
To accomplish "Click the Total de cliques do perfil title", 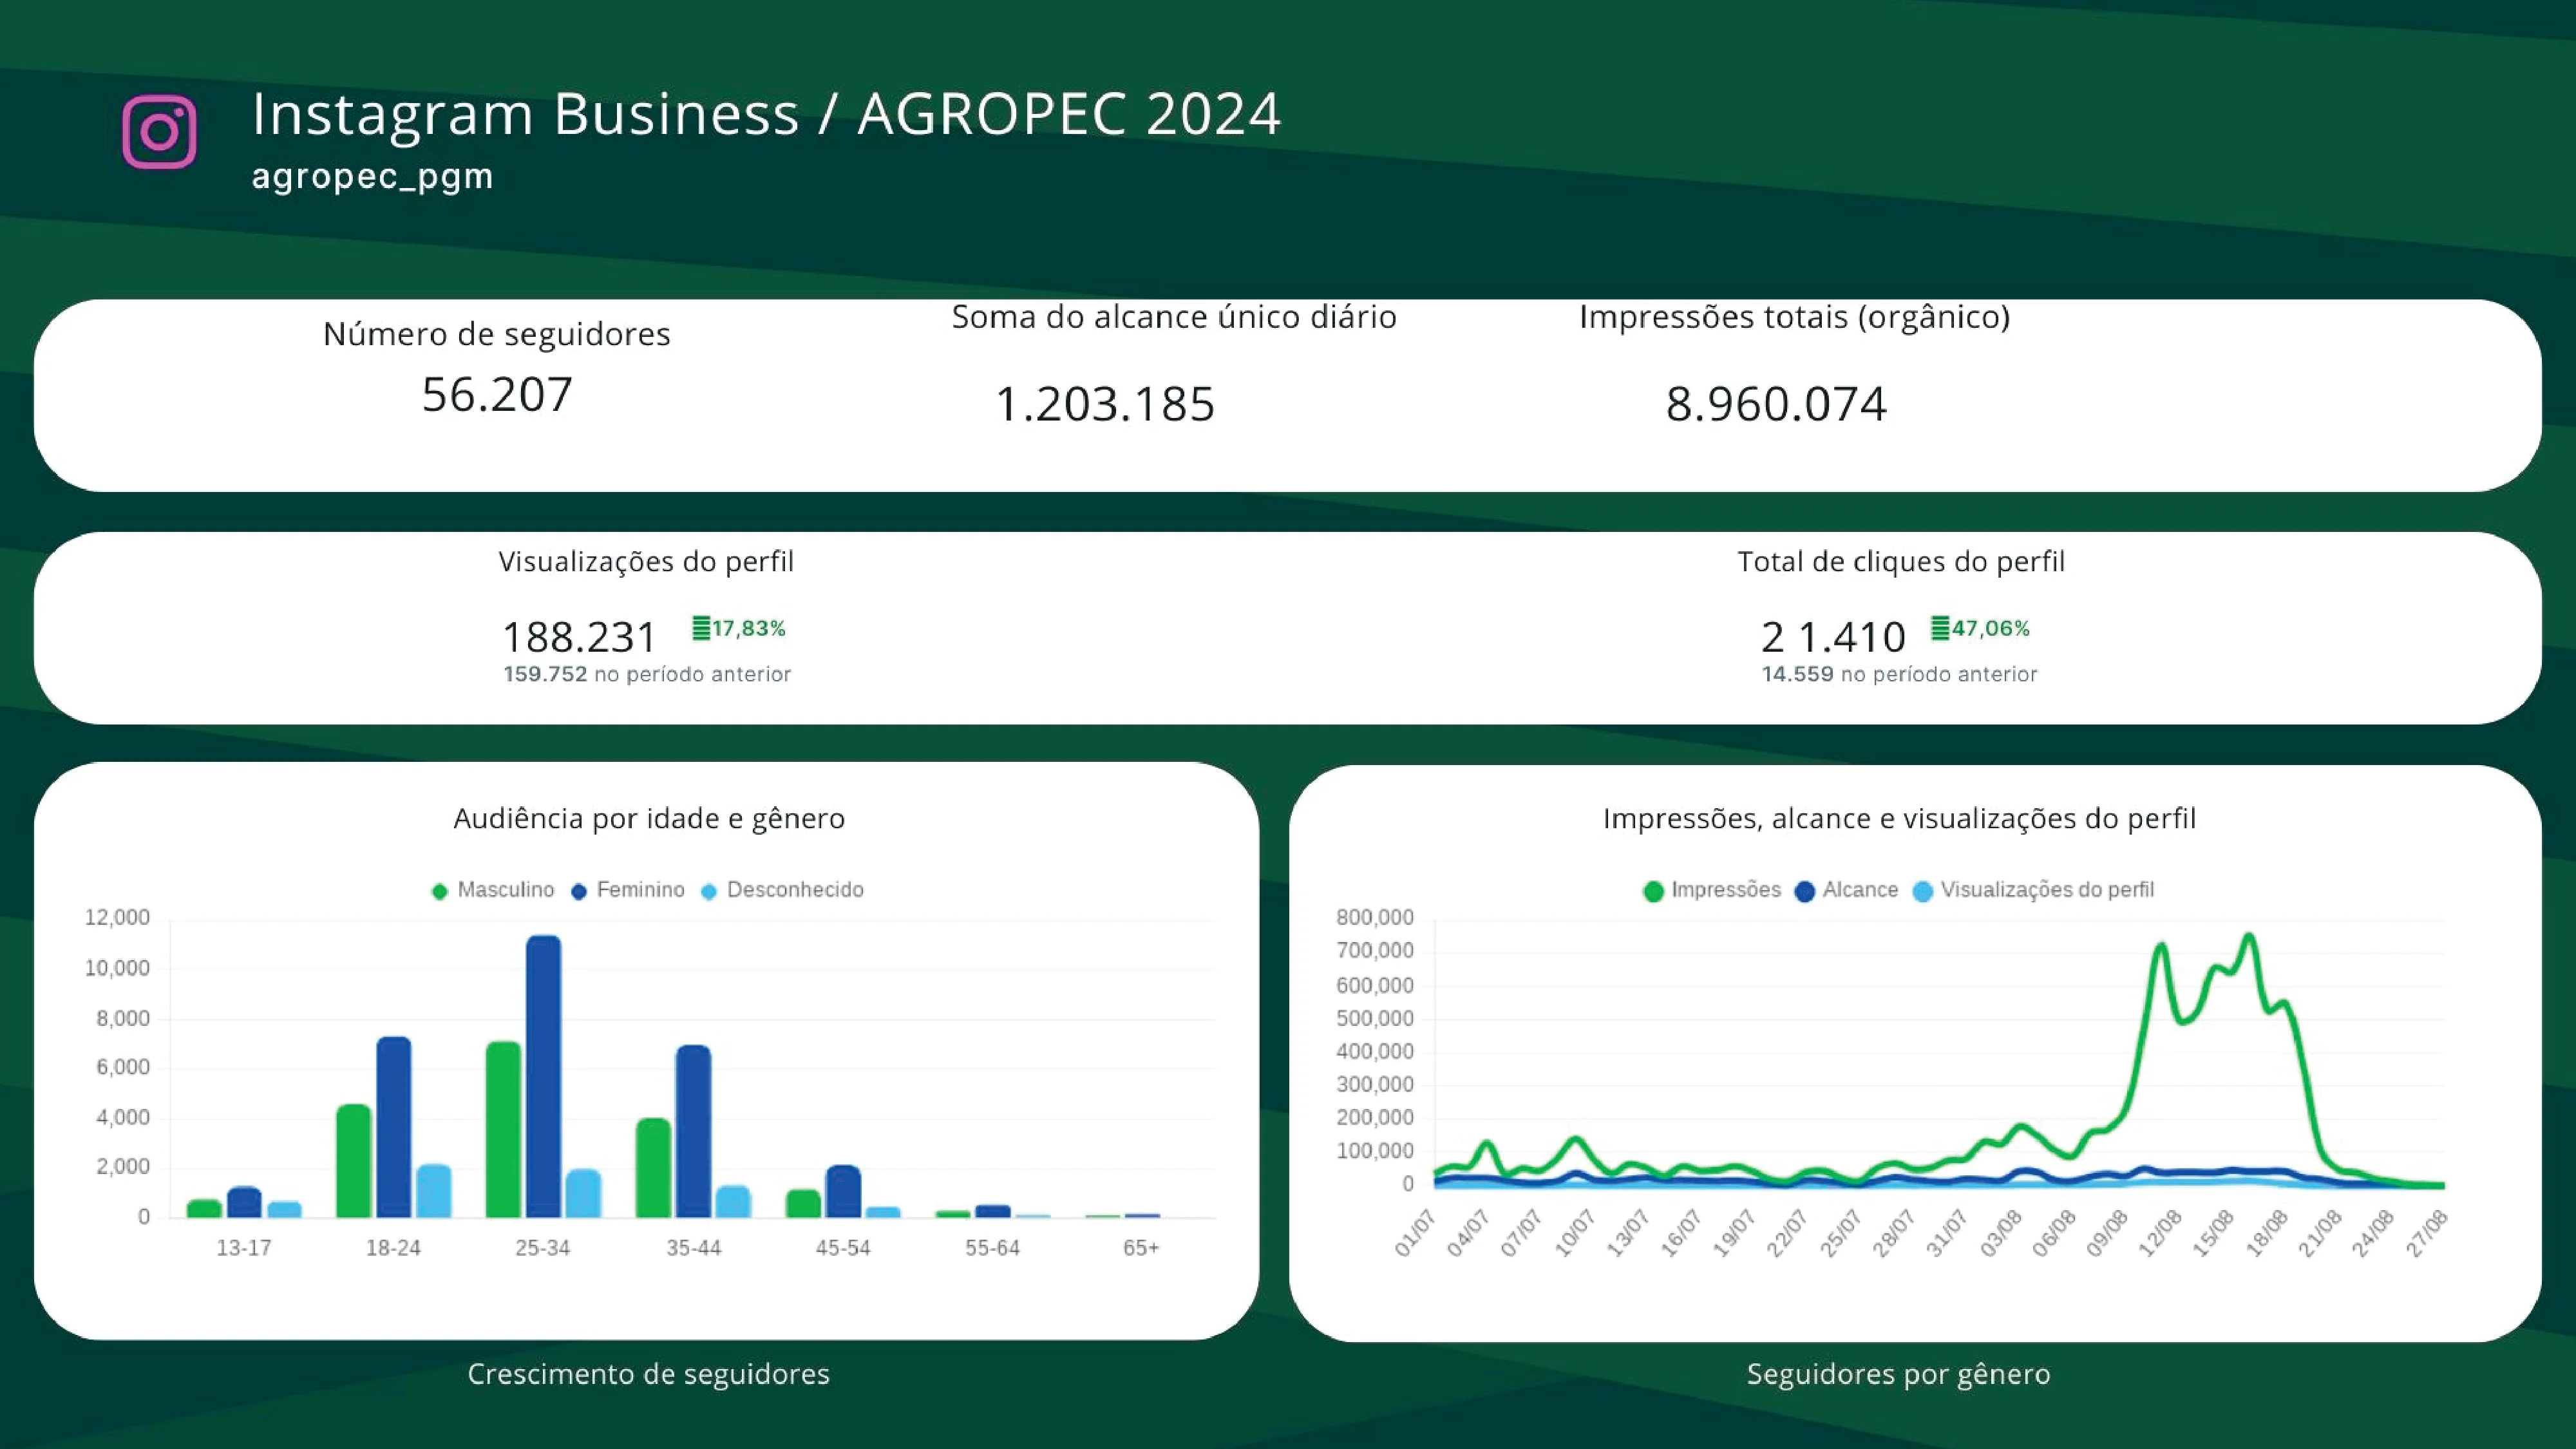I will coord(1901,562).
